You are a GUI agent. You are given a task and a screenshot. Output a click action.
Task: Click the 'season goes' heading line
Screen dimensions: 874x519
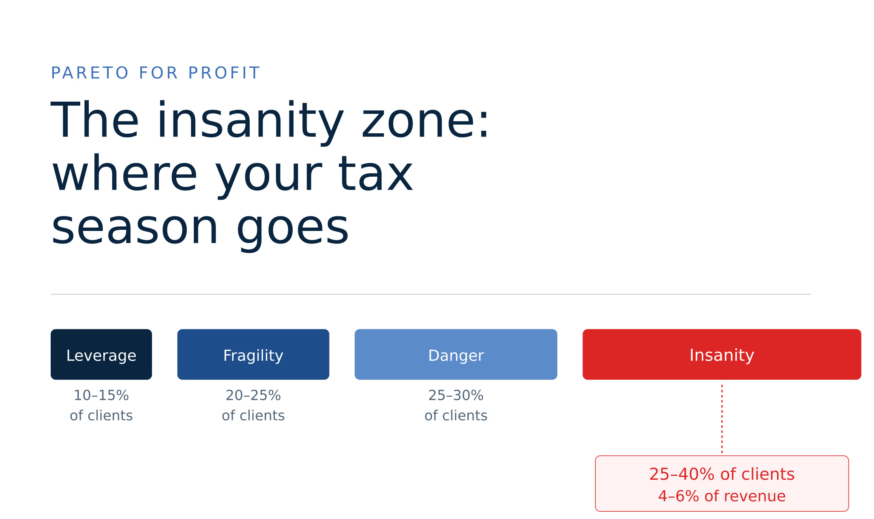click(x=200, y=228)
